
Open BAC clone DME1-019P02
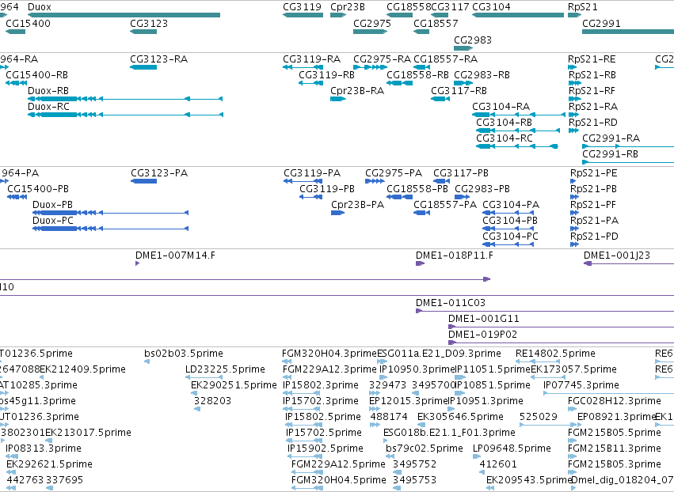click(x=482, y=335)
